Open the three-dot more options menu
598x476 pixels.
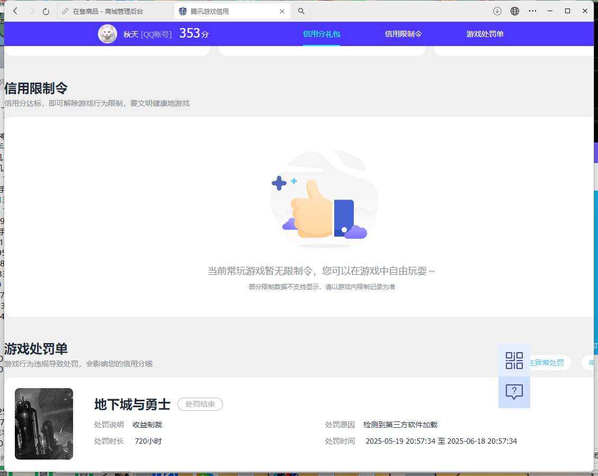pos(532,11)
